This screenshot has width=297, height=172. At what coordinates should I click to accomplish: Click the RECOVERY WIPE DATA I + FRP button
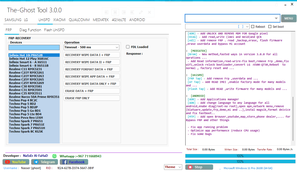pyautogui.click(x=92, y=55)
